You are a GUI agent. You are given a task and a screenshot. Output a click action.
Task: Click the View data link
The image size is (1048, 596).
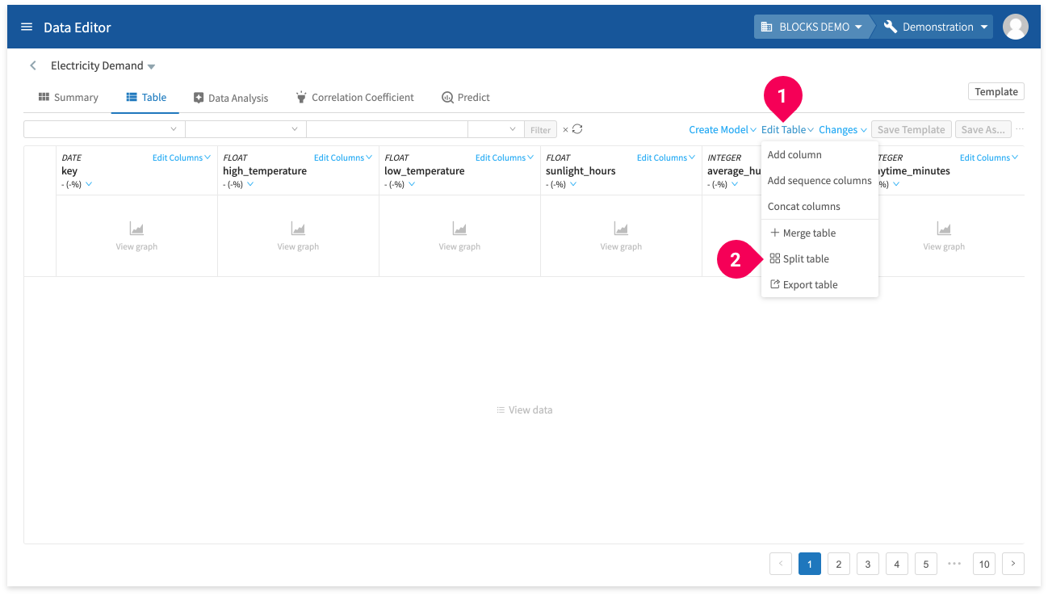[524, 410]
